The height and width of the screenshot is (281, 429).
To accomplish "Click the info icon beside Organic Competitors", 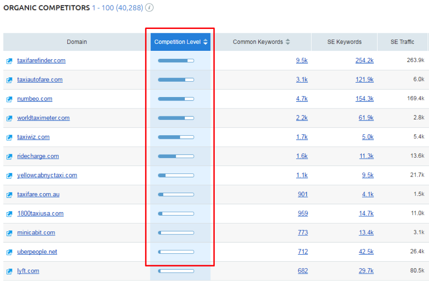I will pos(149,7).
